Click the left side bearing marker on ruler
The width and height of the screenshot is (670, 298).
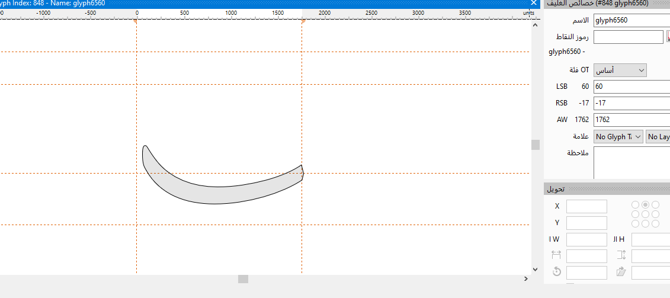pos(136,21)
